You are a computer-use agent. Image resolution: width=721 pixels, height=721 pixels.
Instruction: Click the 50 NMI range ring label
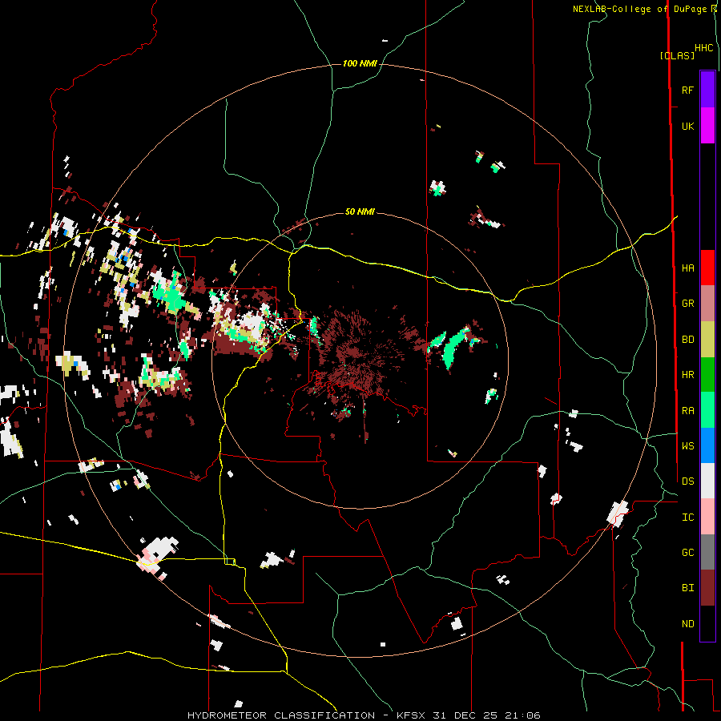coord(360,211)
